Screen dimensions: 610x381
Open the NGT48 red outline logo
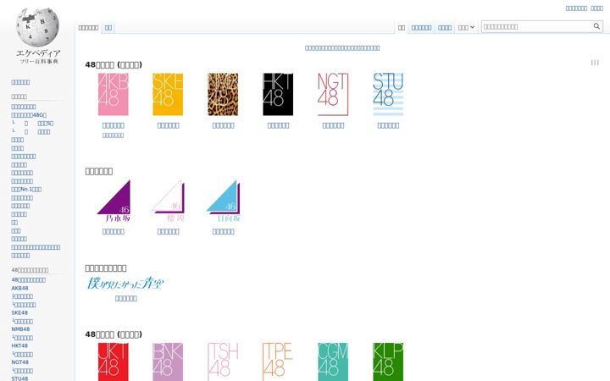pos(333,94)
